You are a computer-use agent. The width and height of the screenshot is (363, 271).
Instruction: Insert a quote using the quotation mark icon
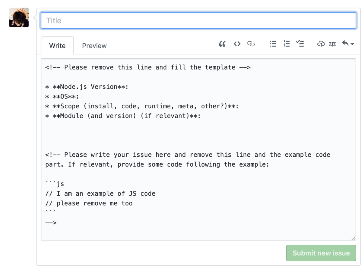[x=222, y=44]
